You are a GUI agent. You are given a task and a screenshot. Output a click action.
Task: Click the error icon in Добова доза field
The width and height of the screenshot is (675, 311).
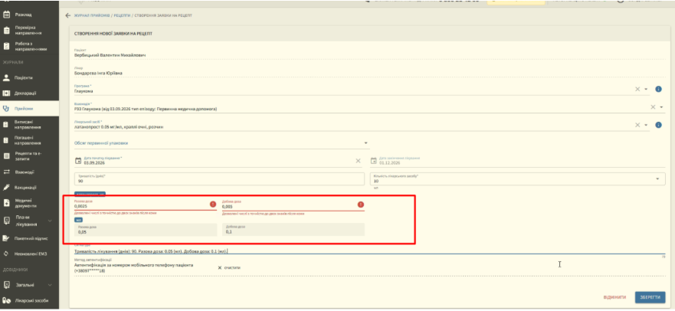pyautogui.click(x=361, y=205)
